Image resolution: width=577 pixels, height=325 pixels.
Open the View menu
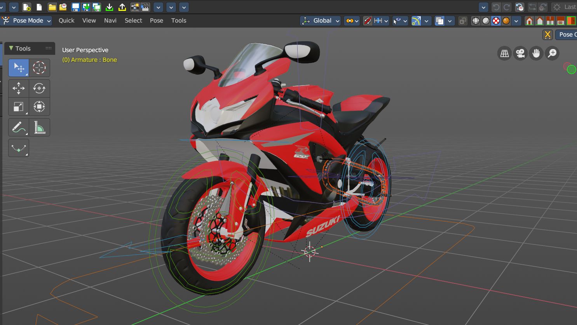89,21
